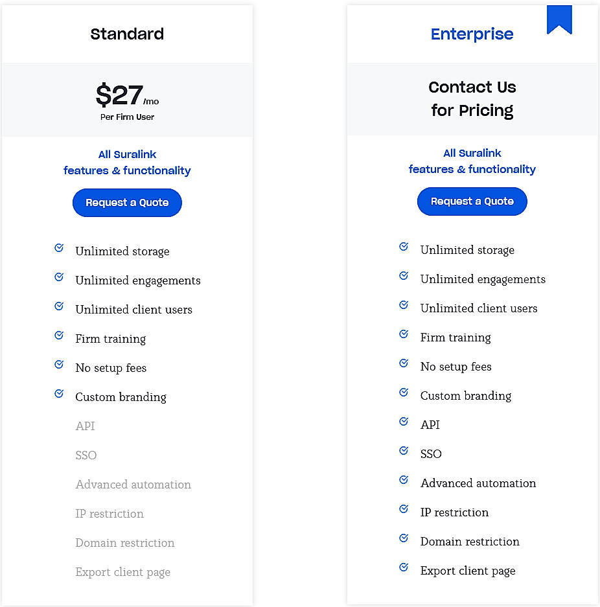Click the checkmark beside SSO in Enterprise
Image resolution: width=600 pixels, height=607 pixels.
tap(404, 450)
